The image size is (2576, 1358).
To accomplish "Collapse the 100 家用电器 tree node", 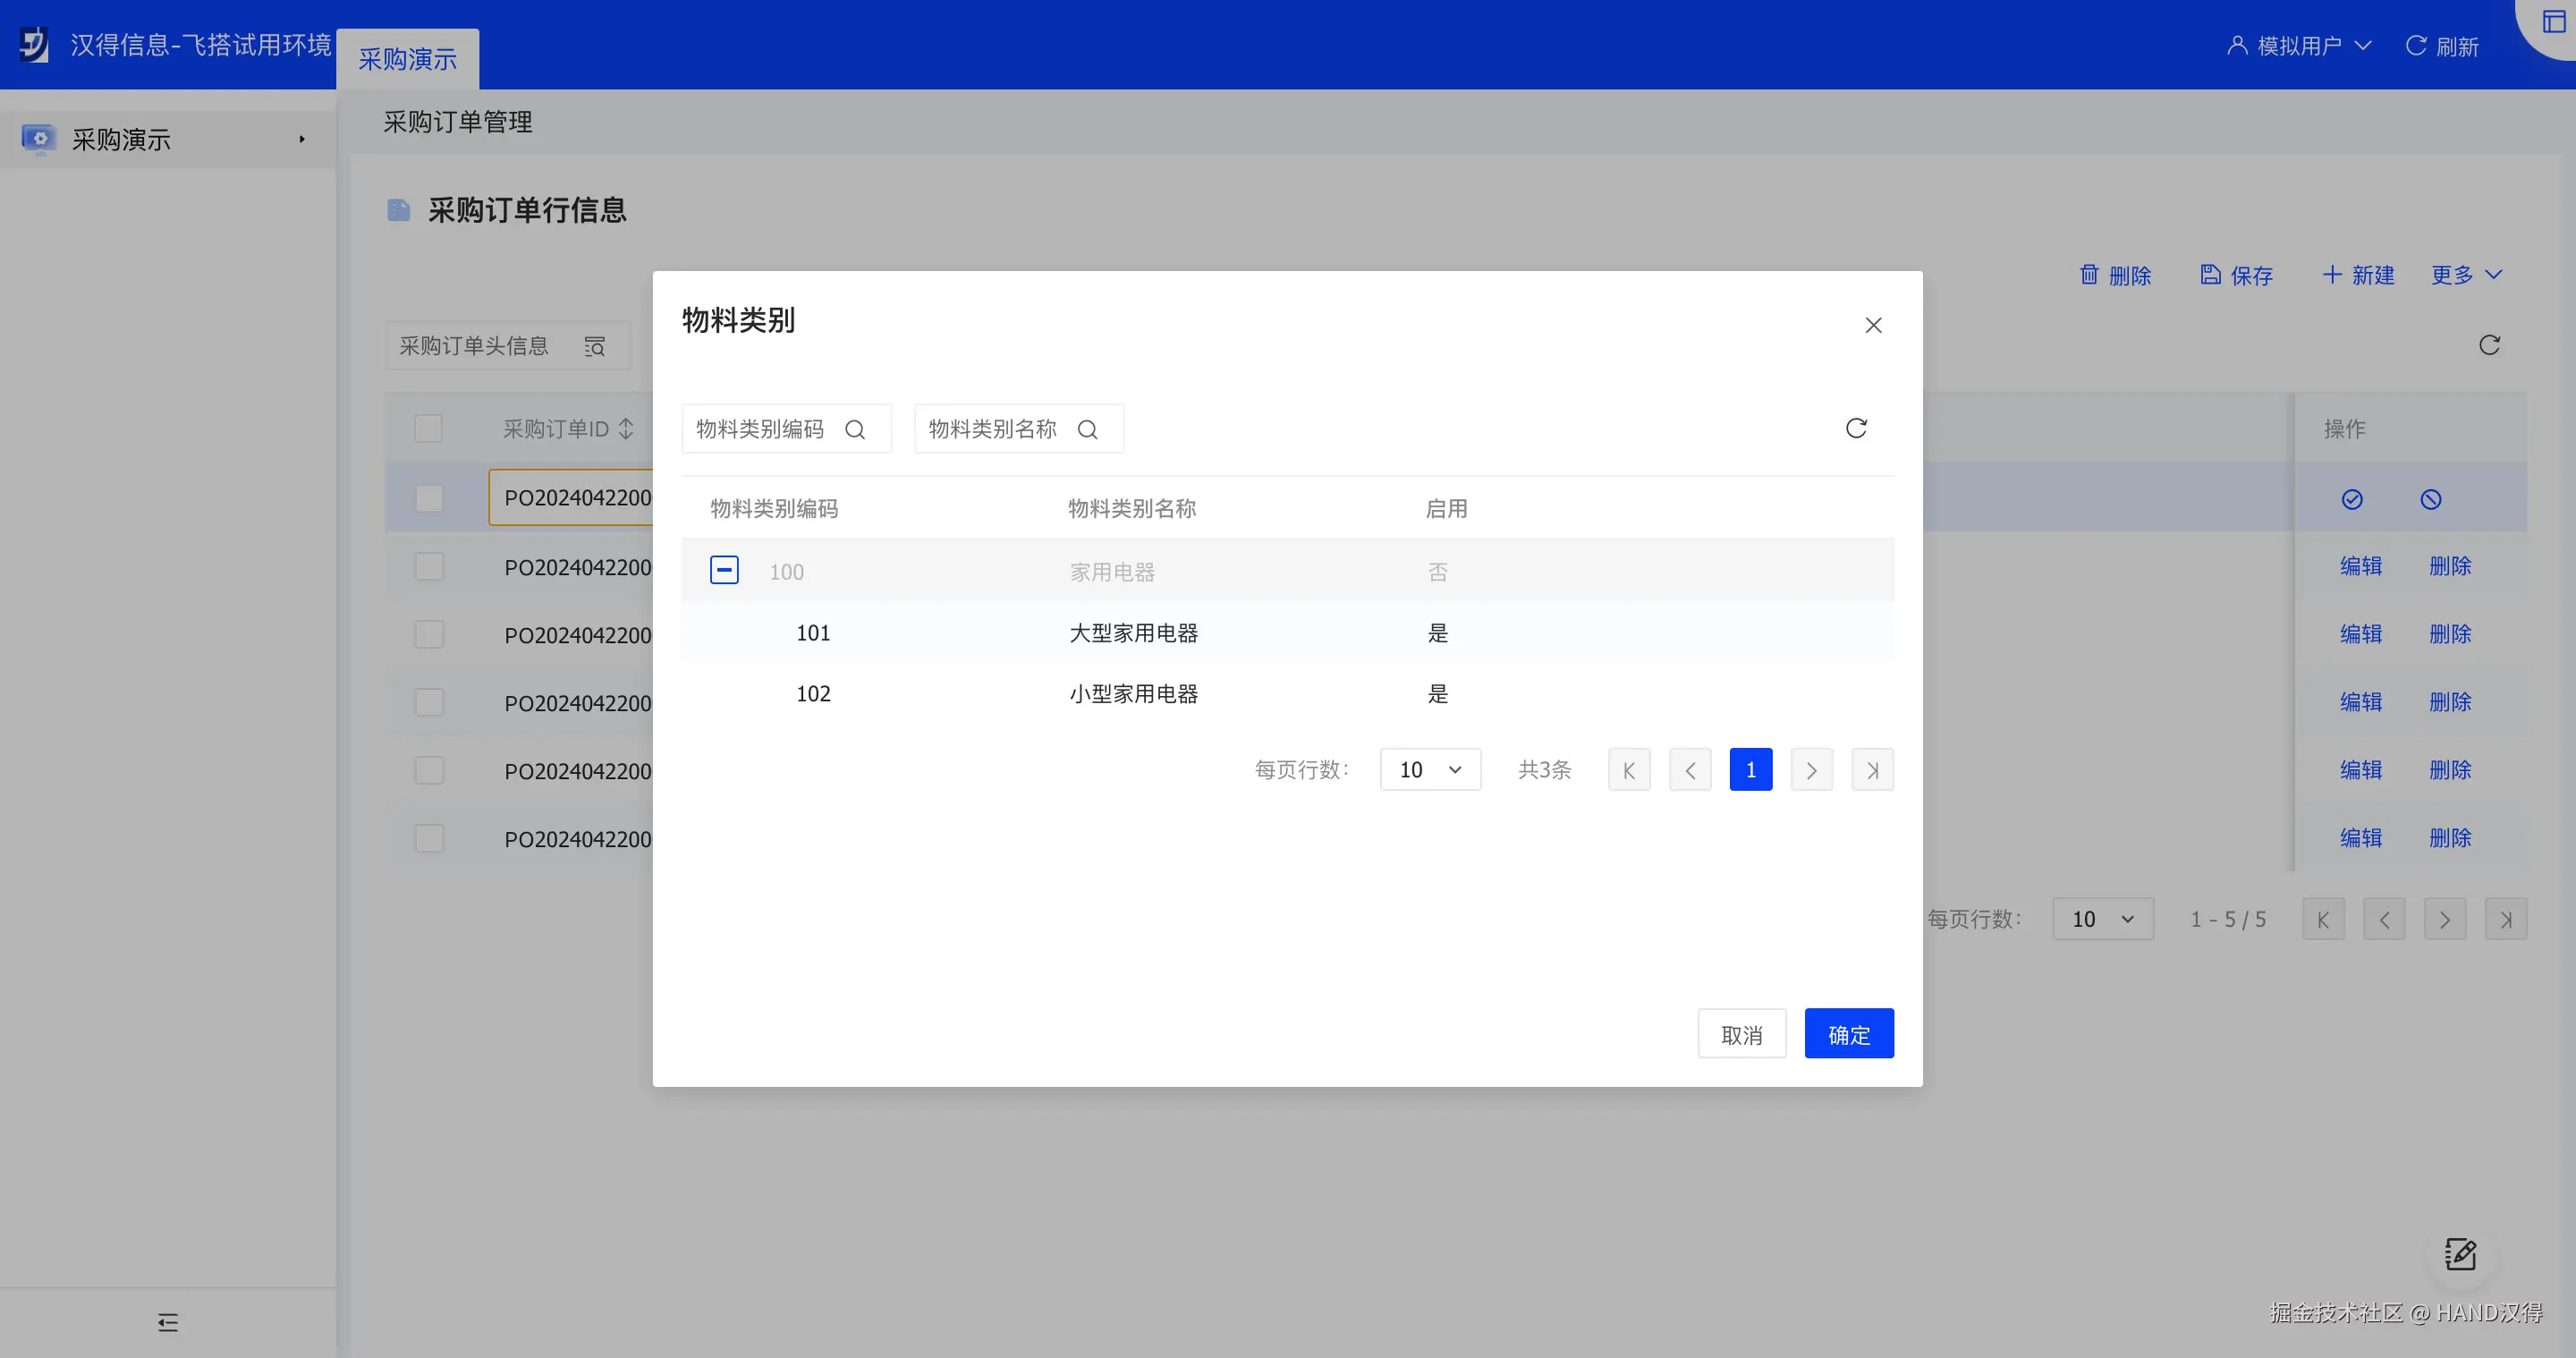I will coord(724,570).
